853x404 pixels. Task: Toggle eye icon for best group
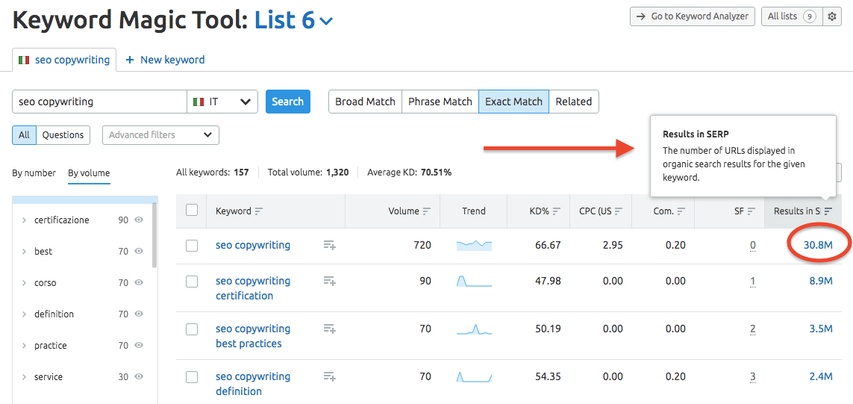pyautogui.click(x=139, y=252)
